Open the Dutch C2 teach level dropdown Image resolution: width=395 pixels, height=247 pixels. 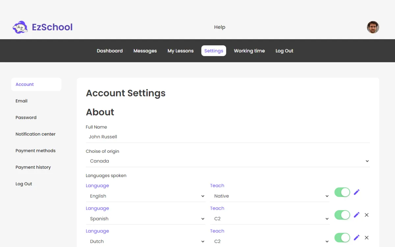(270, 241)
